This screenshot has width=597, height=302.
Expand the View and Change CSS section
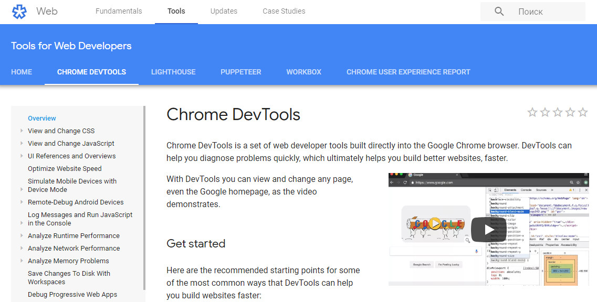coord(61,131)
